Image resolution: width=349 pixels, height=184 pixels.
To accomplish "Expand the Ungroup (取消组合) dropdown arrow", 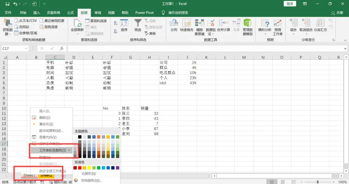I will click(306, 34).
